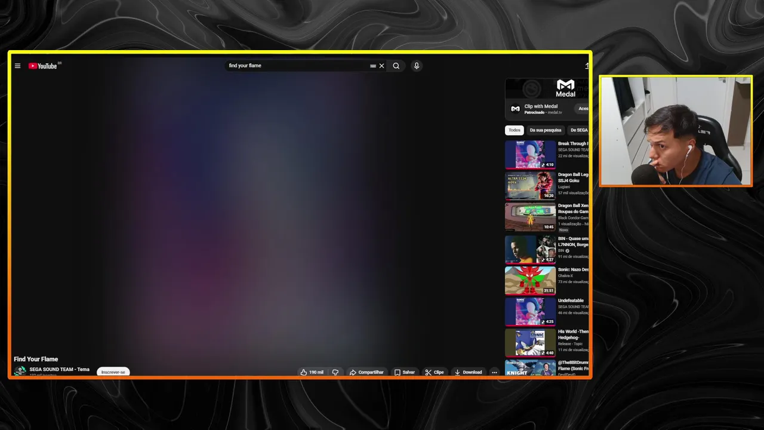Open the upload/create icon at top right
Screen dimensions: 764x430
[587, 66]
